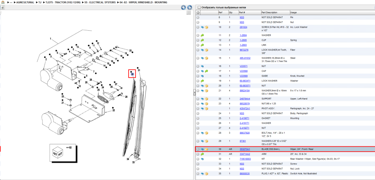The height and width of the screenshot is (180, 375).
Task: Open '55 - ELECTRICAL SYSTEMS' breadcrumb
Action: tap(100, 2)
